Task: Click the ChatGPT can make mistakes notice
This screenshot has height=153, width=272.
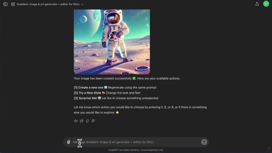Action: [x=136, y=150]
